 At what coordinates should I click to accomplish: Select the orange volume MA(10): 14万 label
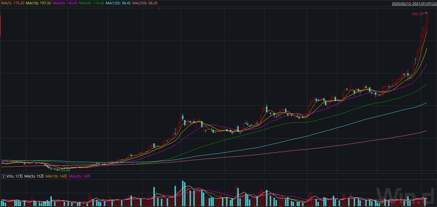(x=56, y=177)
